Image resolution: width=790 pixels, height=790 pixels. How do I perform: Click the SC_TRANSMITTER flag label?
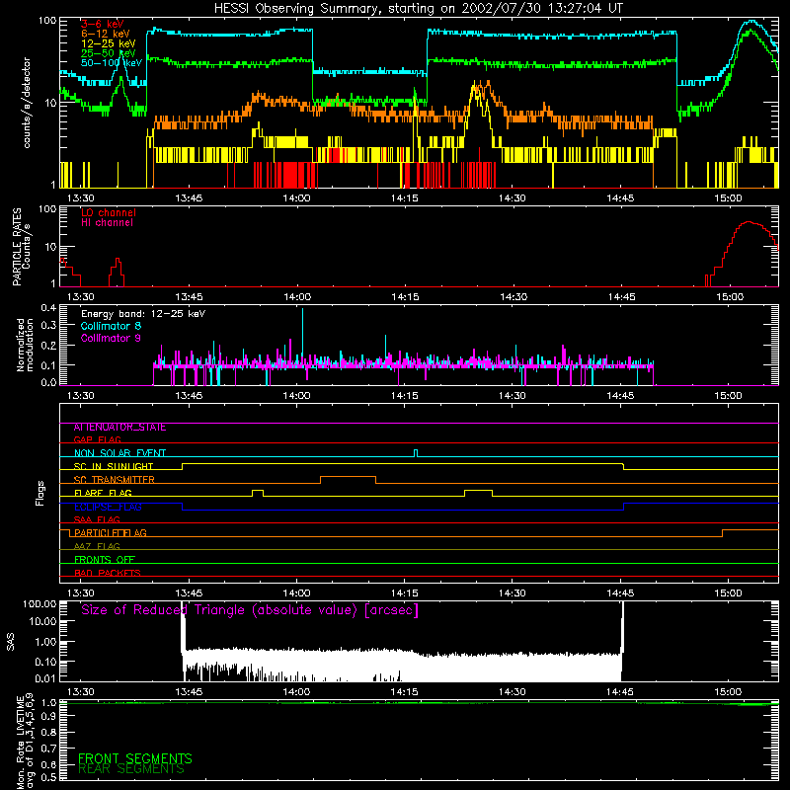coord(114,479)
